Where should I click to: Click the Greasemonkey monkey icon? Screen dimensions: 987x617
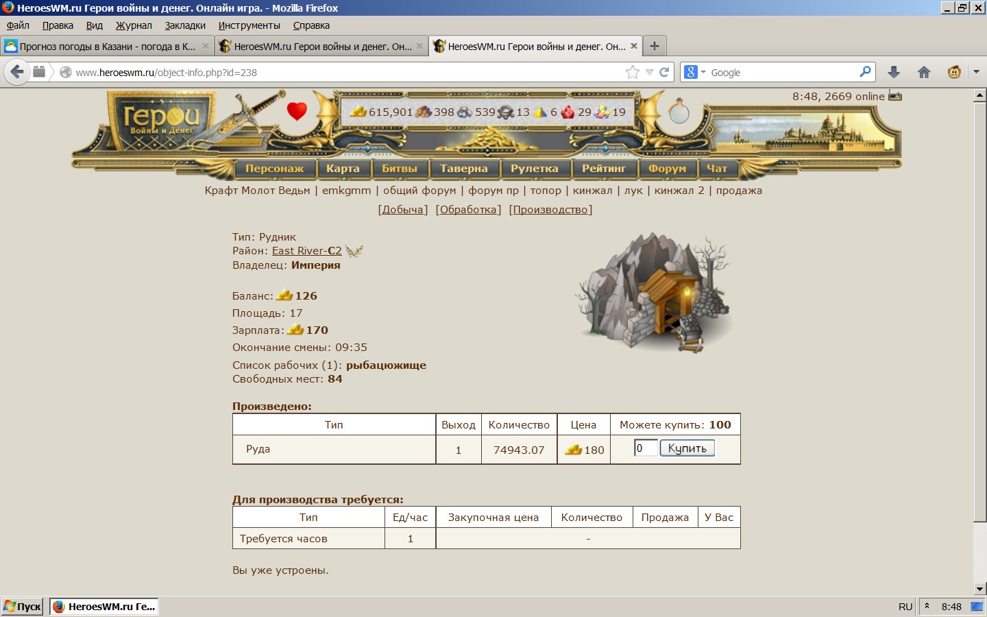coord(954,72)
